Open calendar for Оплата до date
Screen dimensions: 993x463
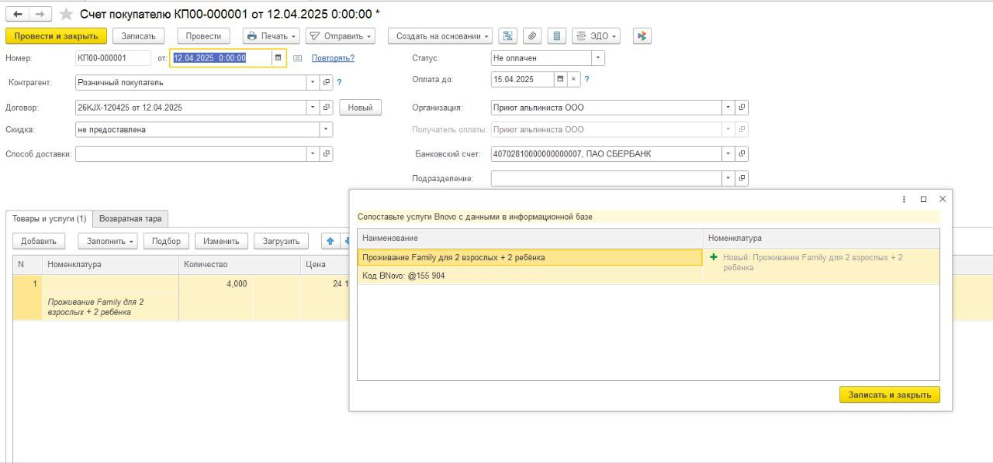[560, 79]
